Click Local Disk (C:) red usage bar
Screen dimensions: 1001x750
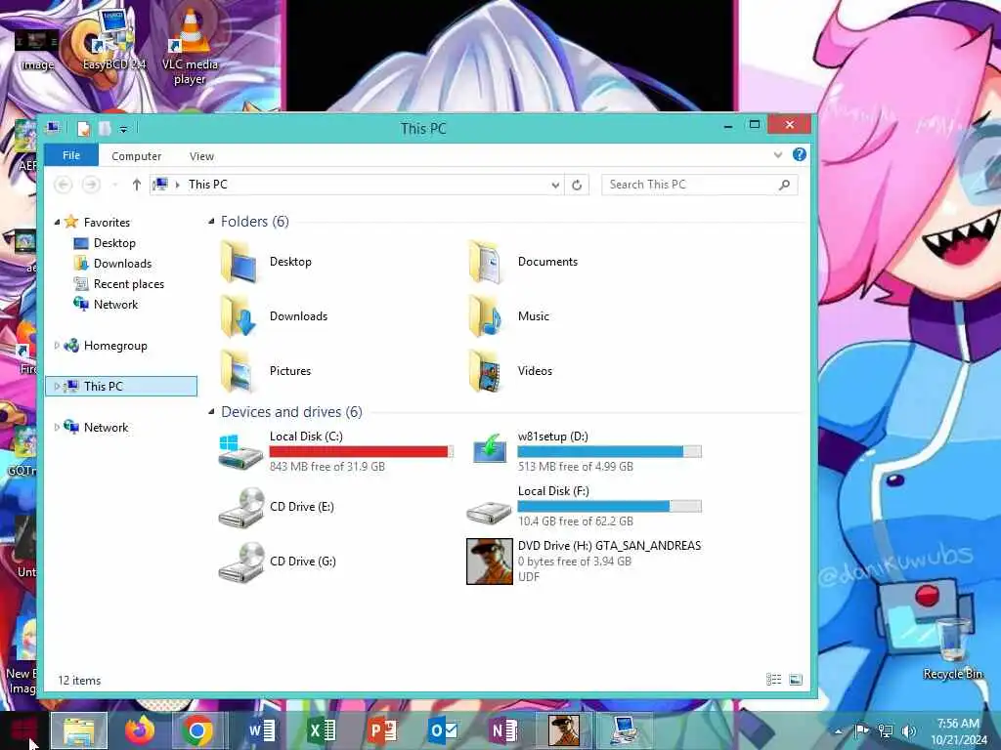pos(362,451)
